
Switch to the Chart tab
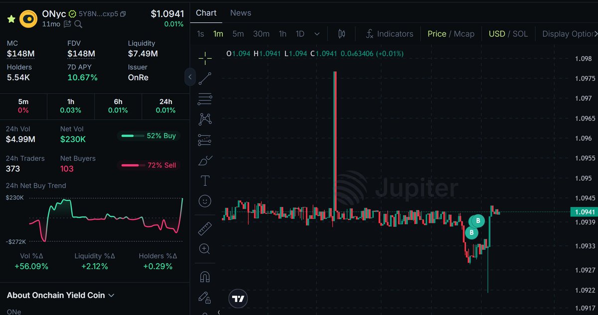click(206, 13)
